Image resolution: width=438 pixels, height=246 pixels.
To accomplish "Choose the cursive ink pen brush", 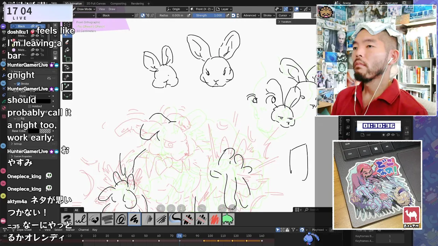I will tap(81, 219).
